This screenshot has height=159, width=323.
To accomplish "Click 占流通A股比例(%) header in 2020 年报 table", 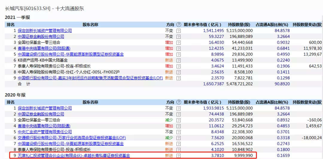I will tap(272, 102).
